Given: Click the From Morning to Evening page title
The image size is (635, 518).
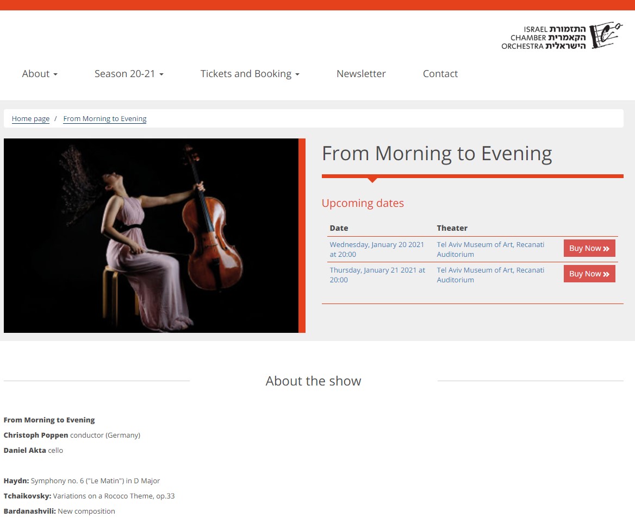Looking at the screenshot, I should 437,154.
